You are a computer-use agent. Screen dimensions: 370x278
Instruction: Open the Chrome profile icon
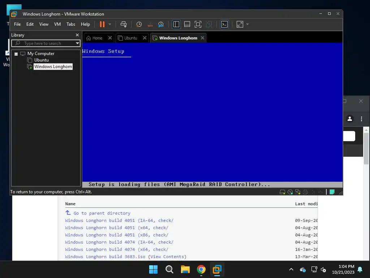pyautogui.click(x=350, y=119)
